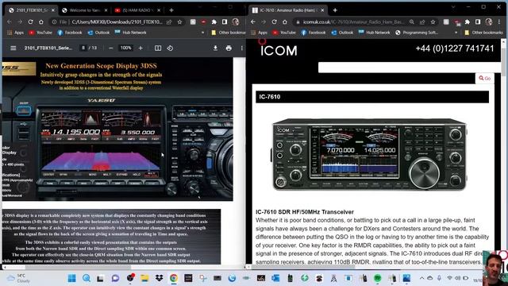Open Facebook bookmark in left window

pyautogui.click(x=70, y=33)
